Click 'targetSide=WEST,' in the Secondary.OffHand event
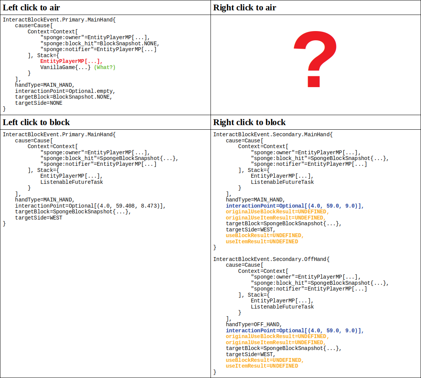Screen dimensions: 421x378 pos(250,354)
